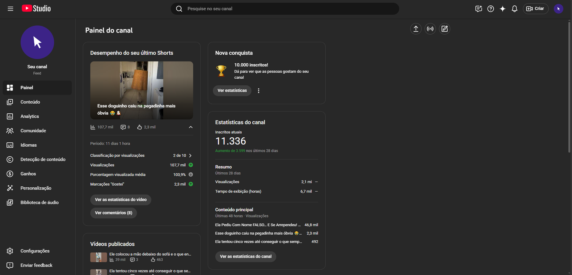Click the go live broadcast icon
Viewport: 572px width, 275px height.
coord(430,29)
